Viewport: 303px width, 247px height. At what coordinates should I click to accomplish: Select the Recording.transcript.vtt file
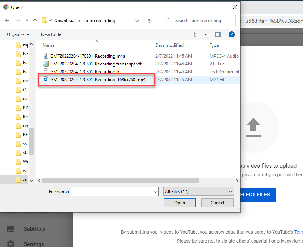[x=96, y=64]
